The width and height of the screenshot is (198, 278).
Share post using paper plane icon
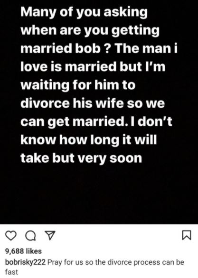[x=50, y=236]
